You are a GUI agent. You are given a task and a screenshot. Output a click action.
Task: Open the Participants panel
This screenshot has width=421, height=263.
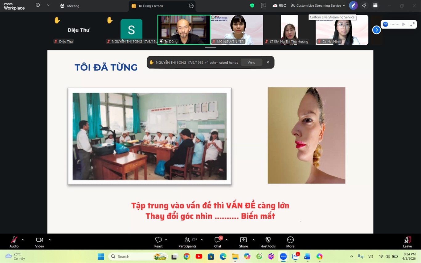pyautogui.click(x=187, y=240)
